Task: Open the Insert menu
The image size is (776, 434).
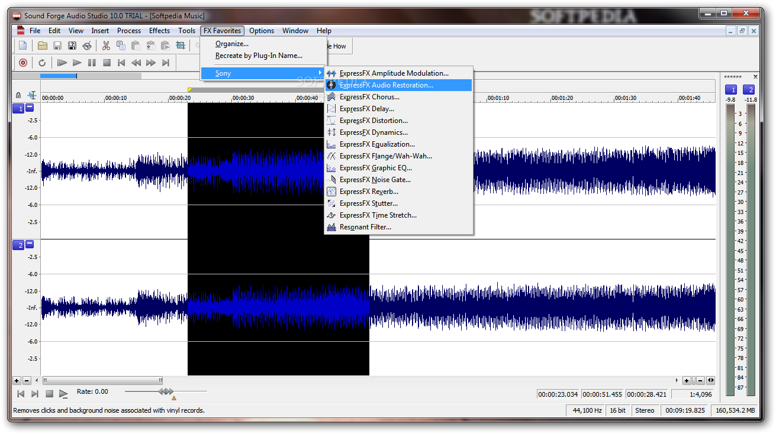Action: tap(100, 31)
